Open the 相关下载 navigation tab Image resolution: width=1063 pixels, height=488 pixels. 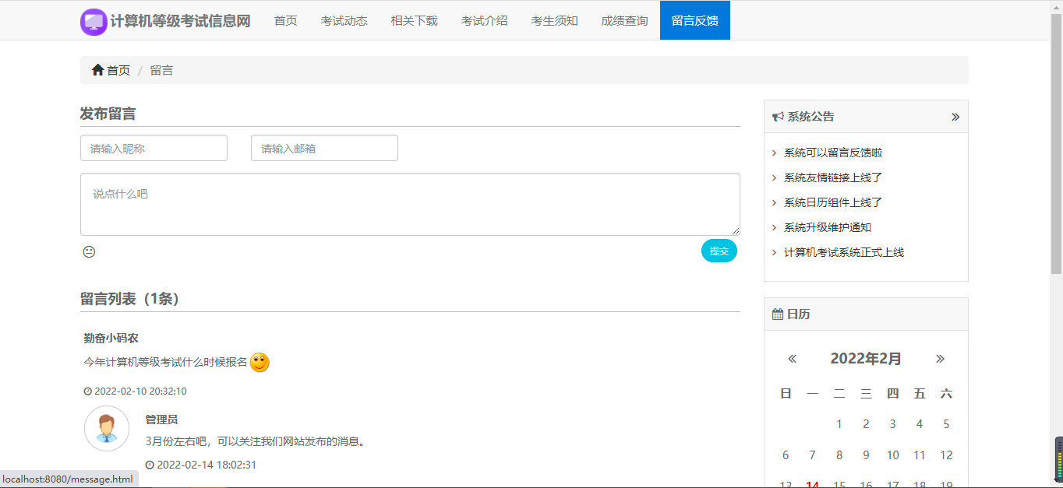pos(415,20)
